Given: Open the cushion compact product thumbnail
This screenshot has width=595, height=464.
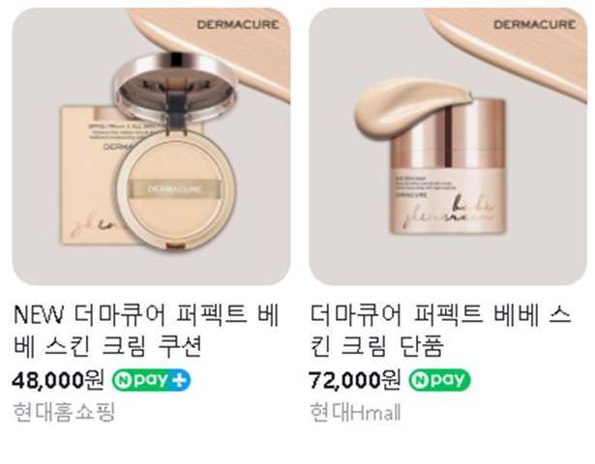Looking at the screenshot, I should [x=151, y=146].
